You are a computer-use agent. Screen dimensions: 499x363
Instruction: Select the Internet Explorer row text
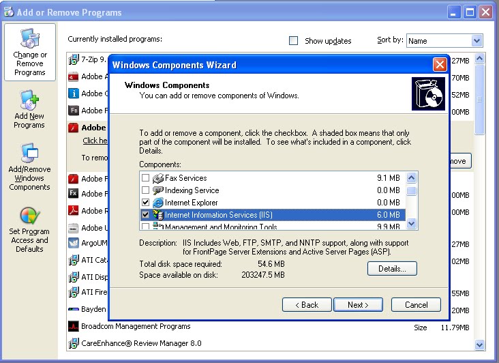point(192,203)
